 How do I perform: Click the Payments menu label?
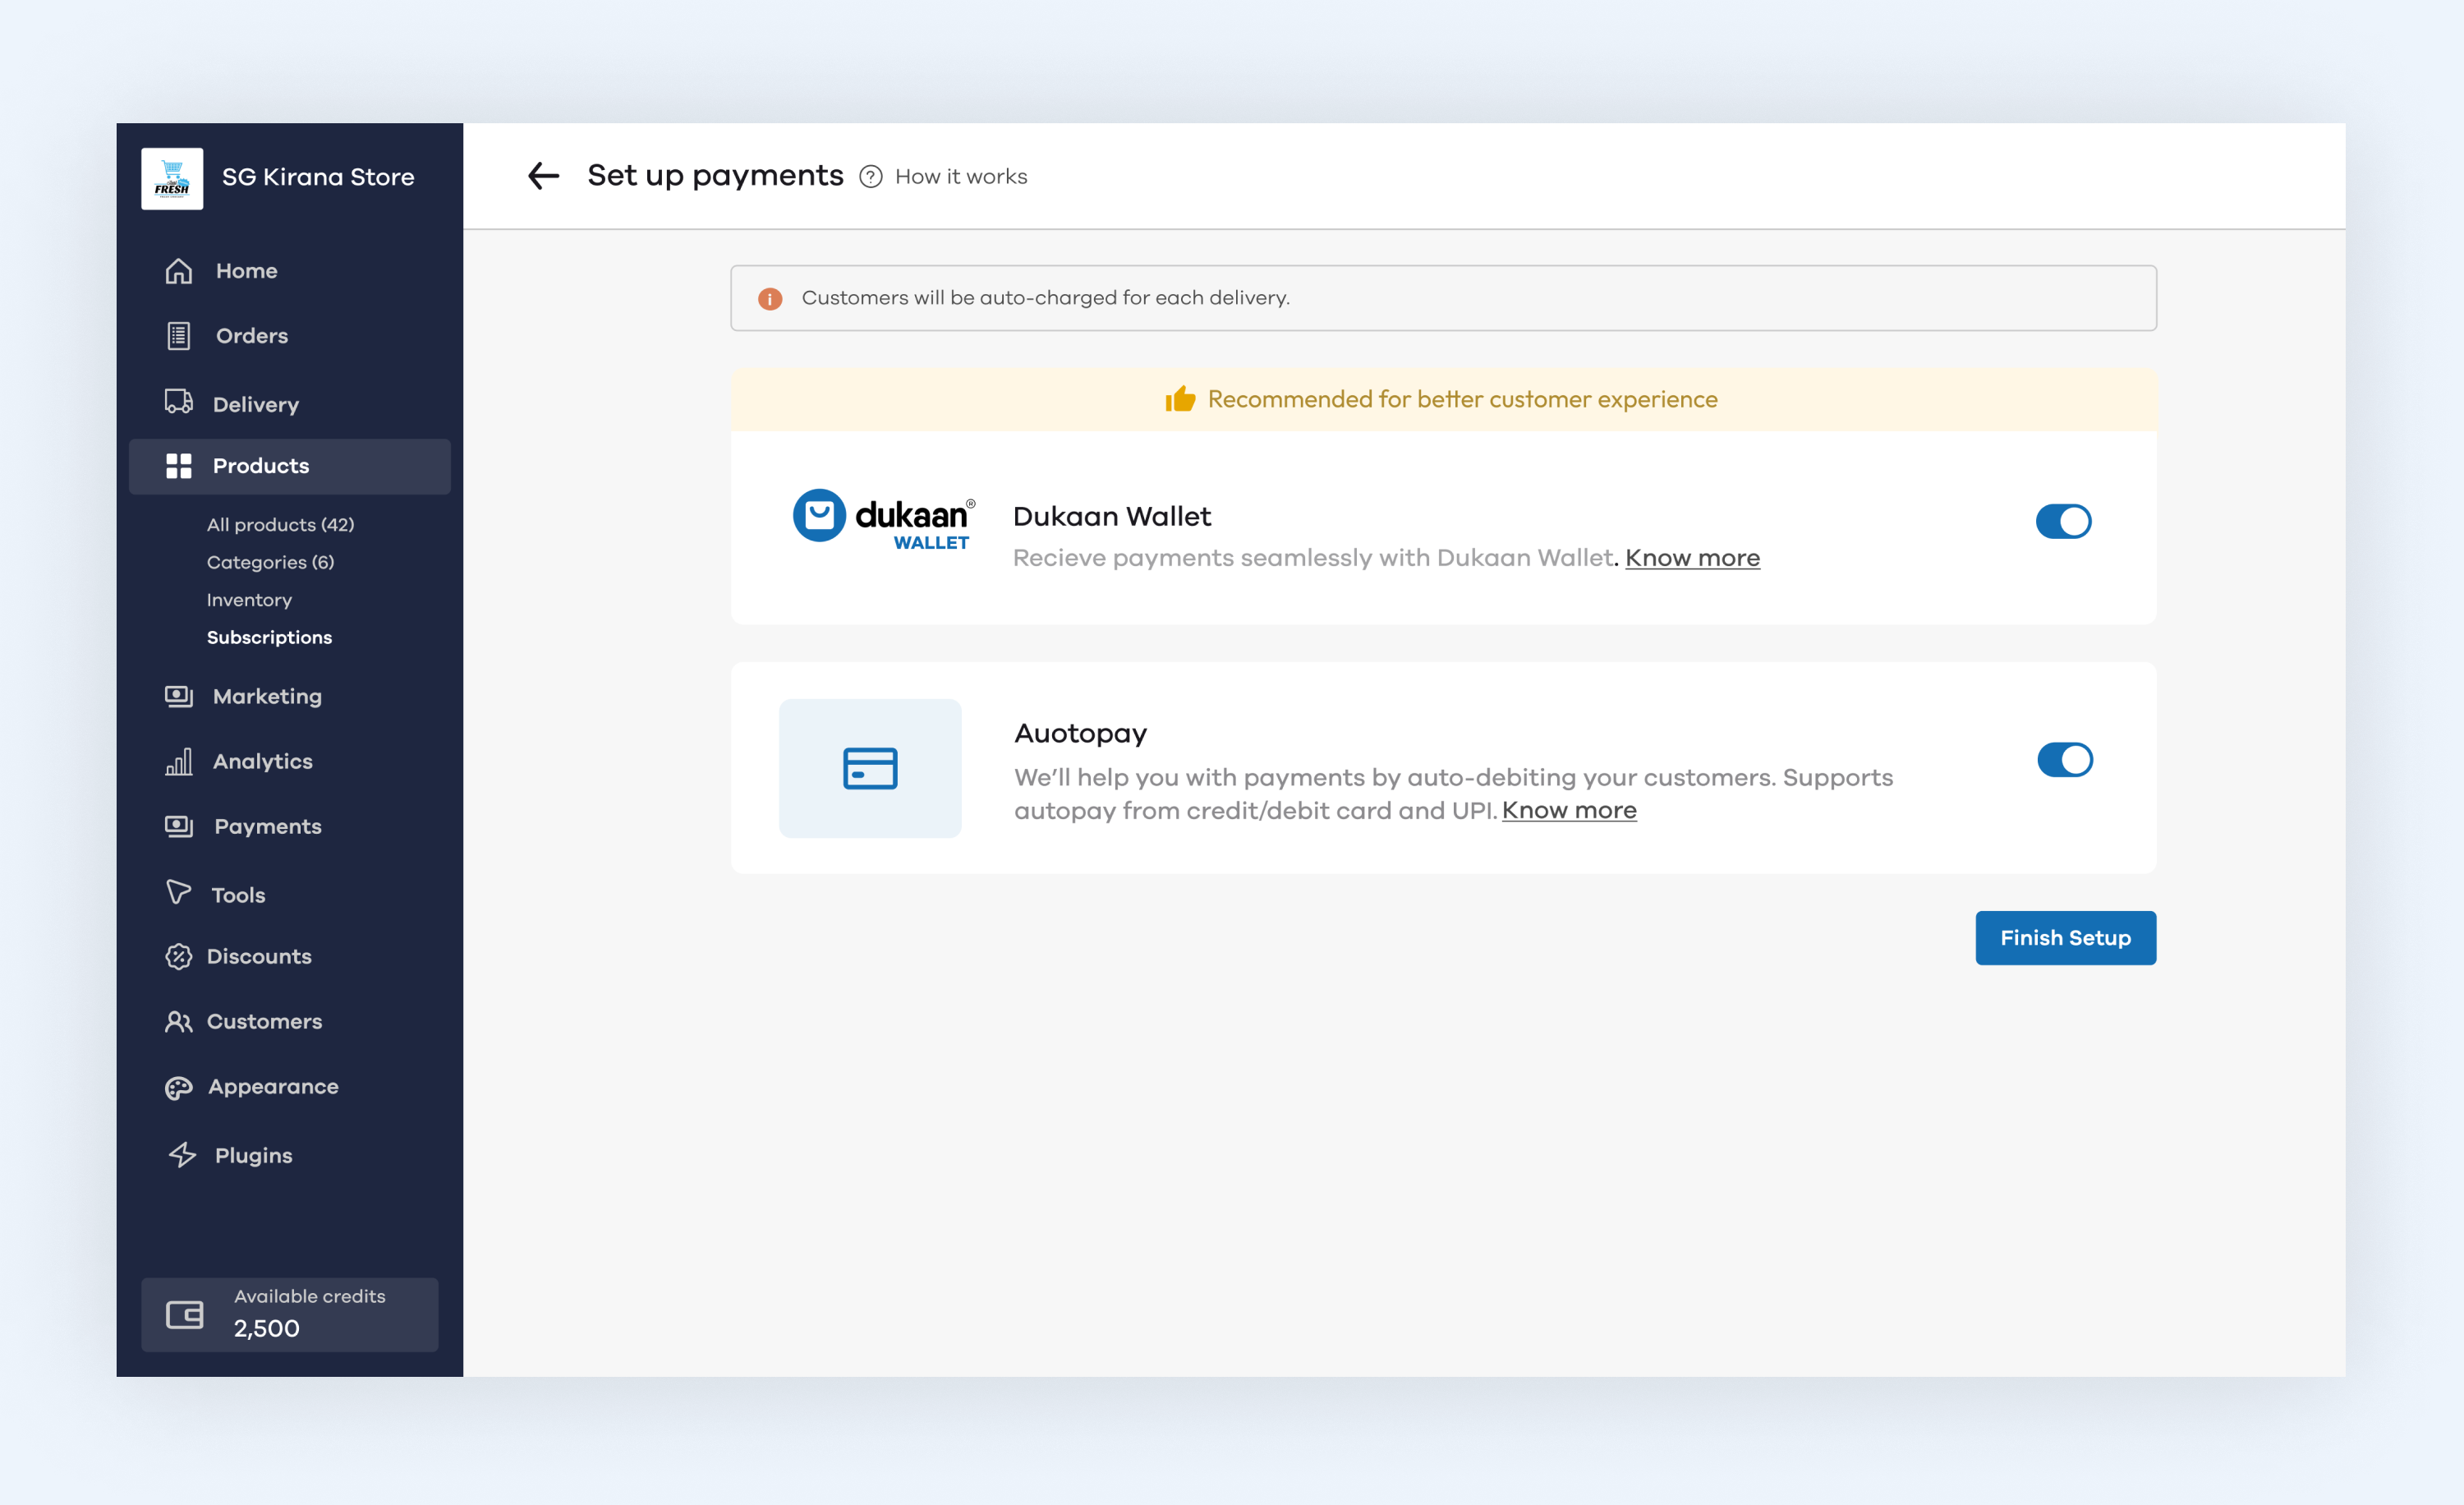point(268,827)
